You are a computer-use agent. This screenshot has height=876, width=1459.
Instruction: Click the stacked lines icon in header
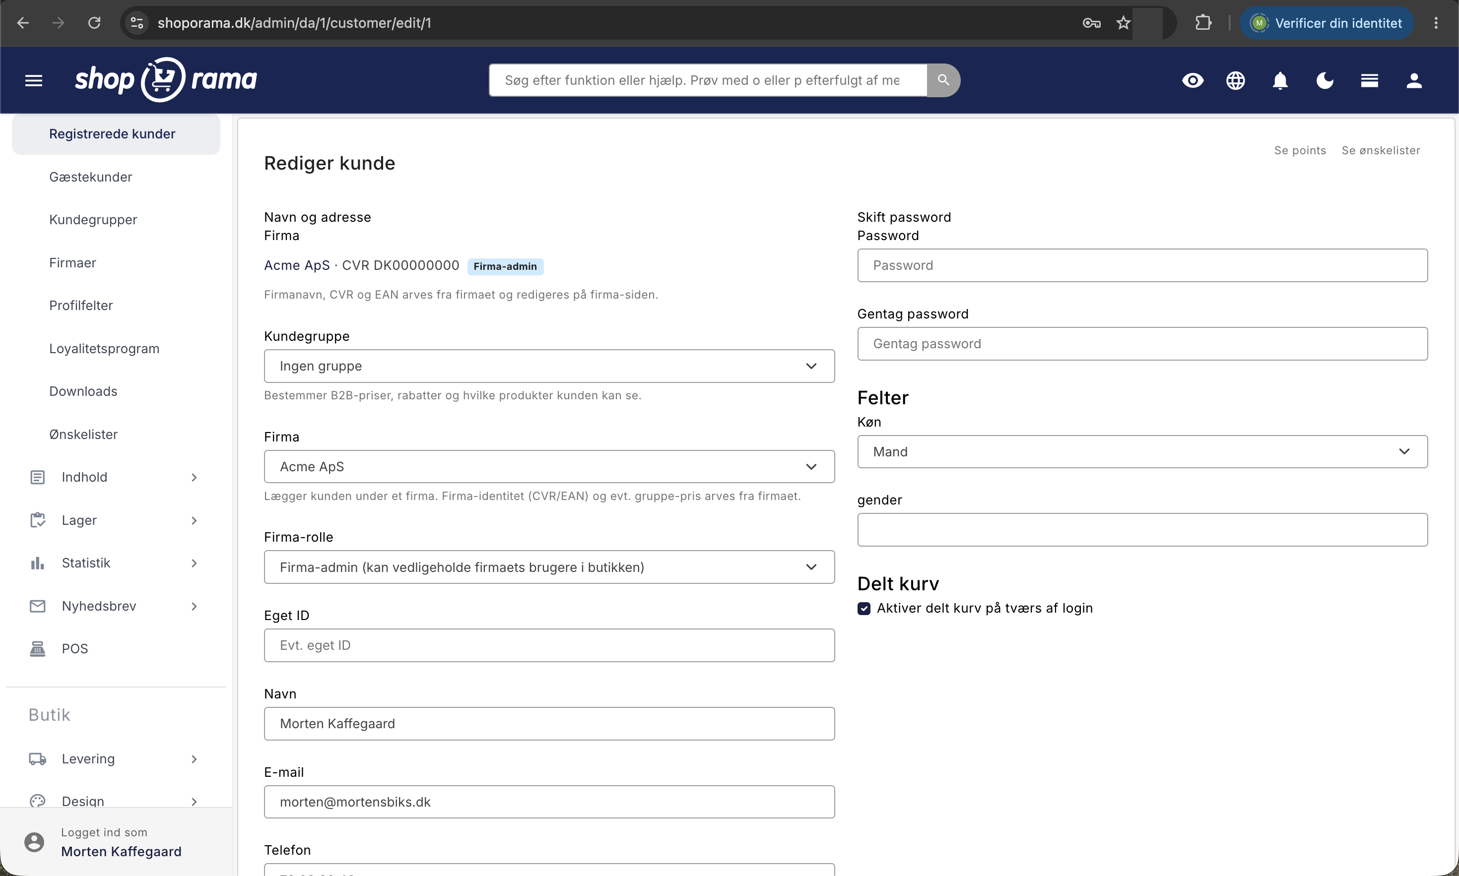pos(1369,80)
